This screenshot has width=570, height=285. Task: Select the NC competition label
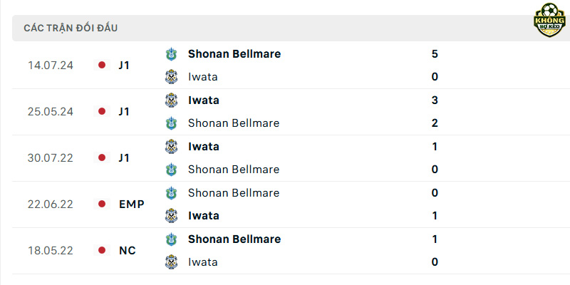[x=128, y=251]
